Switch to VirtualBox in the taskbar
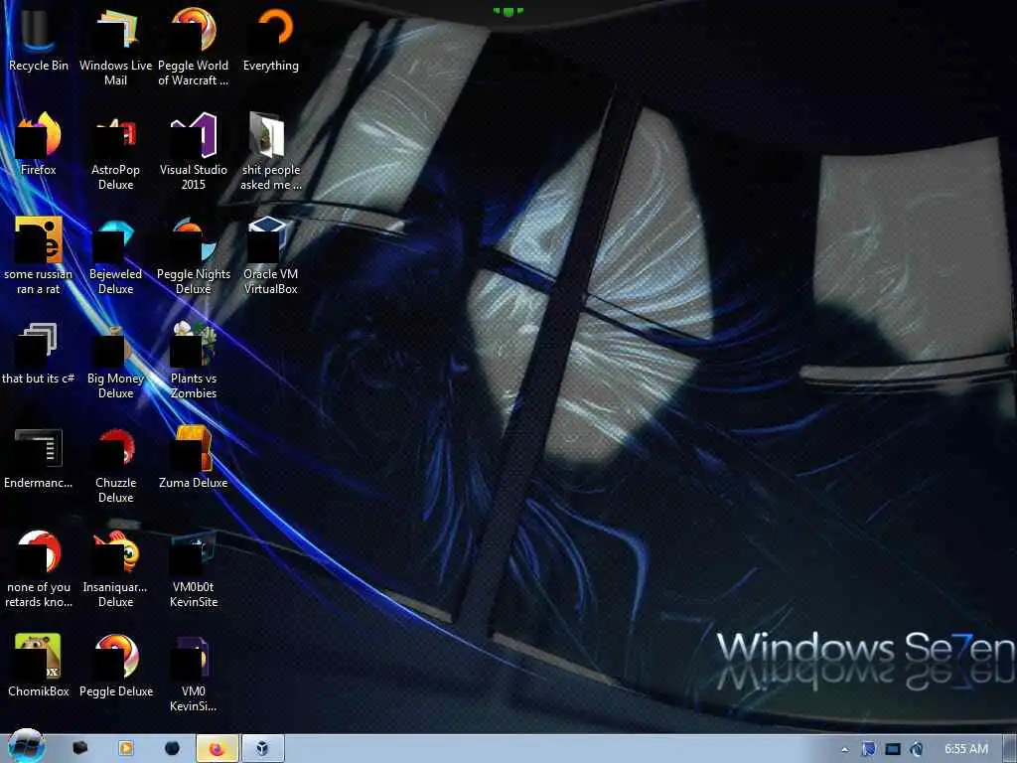Image resolution: width=1017 pixels, height=763 pixels. point(262,749)
